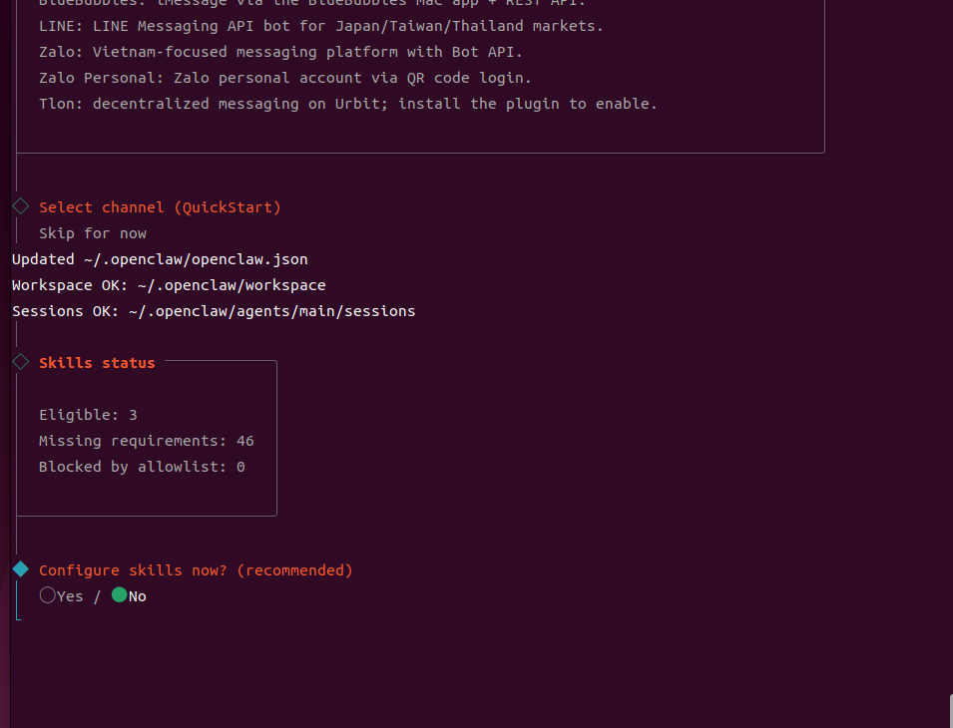Image resolution: width=953 pixels, height=728 pixels.
Task: Click the "Missing requirements: 46" line
Action: pyautogui.click(x=146, y=441)
